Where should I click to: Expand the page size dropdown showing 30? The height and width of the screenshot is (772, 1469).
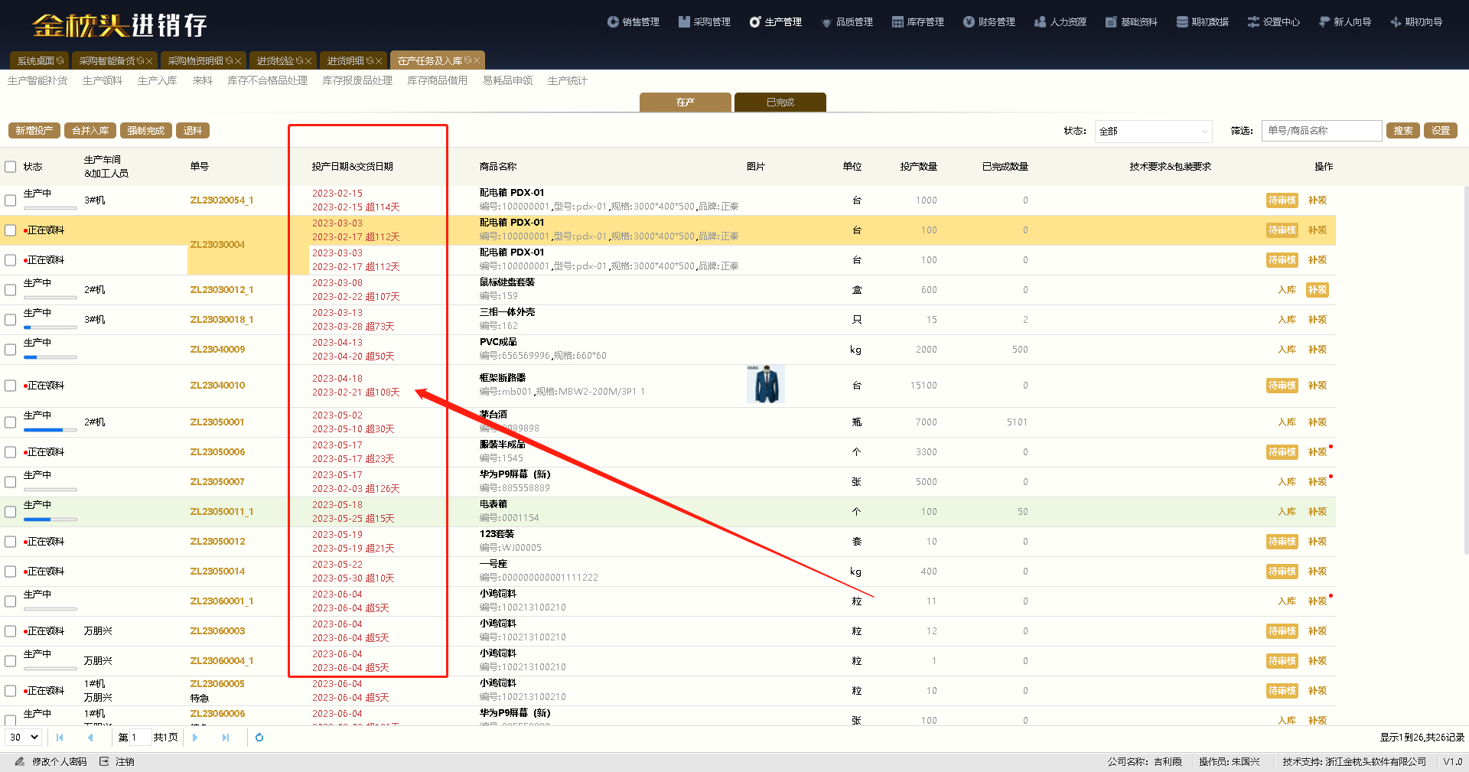click(24, 738)
